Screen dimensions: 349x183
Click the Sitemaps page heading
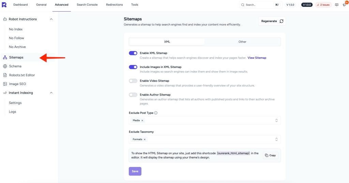133,19
